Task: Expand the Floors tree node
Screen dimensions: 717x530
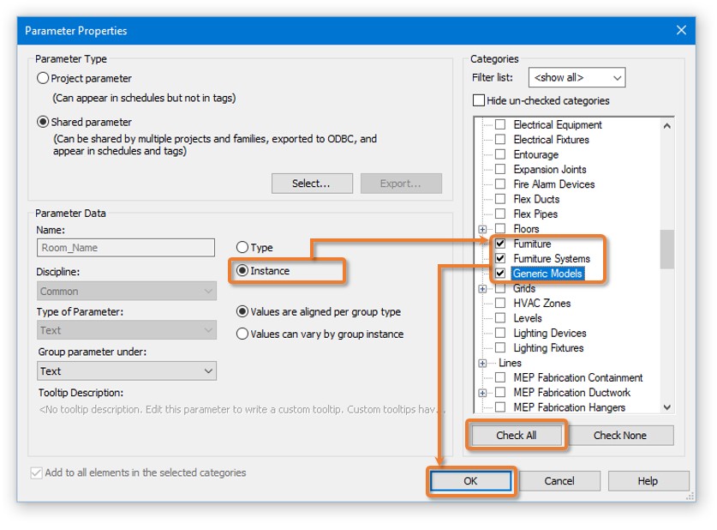Action: 482,229
